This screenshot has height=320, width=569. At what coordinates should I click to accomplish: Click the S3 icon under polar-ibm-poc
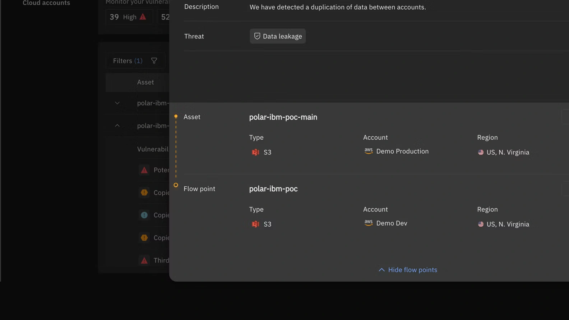255,224
